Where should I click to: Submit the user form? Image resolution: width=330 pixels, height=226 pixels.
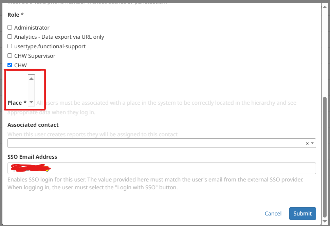(302, 213)
